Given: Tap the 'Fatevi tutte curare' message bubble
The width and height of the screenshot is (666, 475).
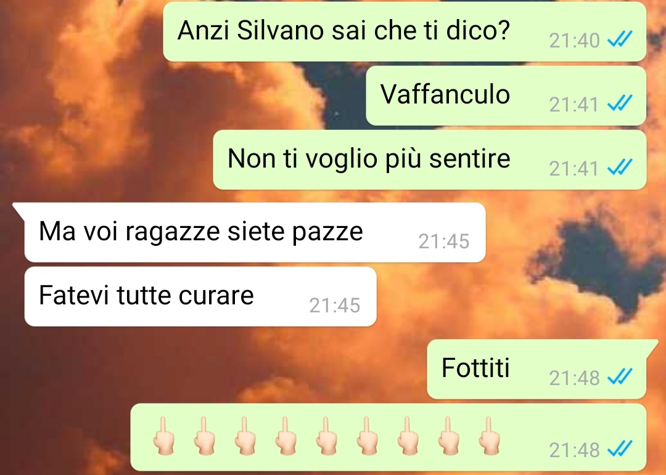Looking at the screenshot, I should (x=200, y=296).
